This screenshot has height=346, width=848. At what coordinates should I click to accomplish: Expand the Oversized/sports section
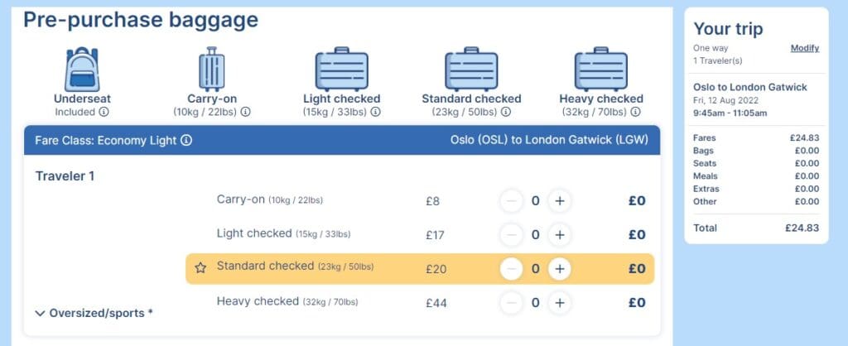tap(94, 313)
